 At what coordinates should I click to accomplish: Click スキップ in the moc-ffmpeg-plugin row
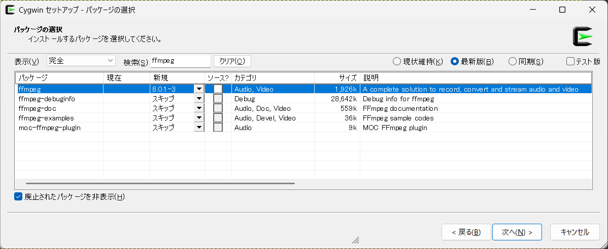pos(163,127)
